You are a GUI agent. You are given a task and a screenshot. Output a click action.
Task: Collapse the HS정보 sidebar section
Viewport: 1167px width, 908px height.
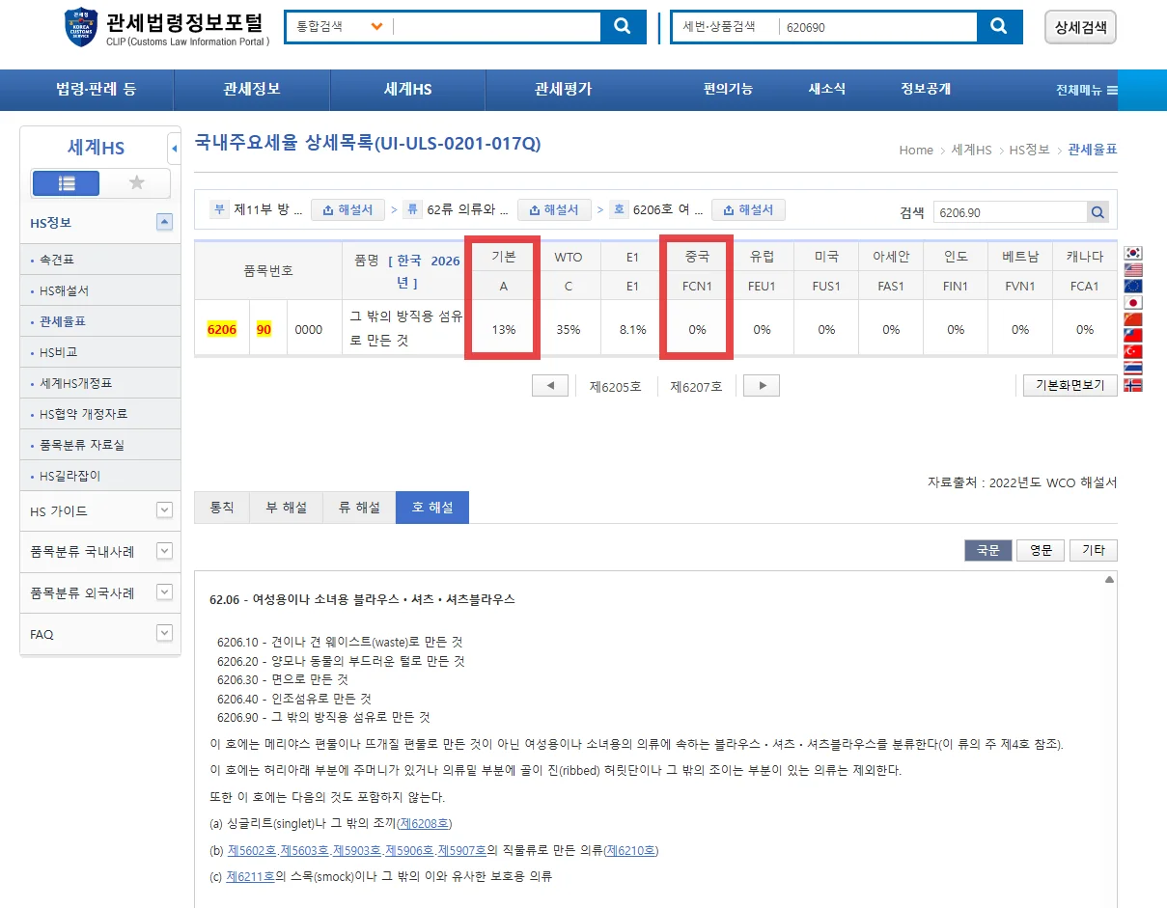[x=164, y=223]
